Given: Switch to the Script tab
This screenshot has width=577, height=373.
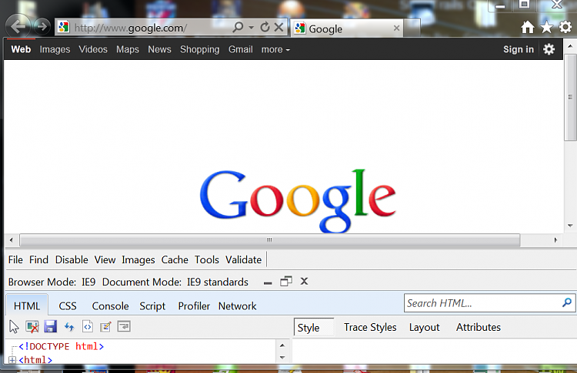Looking at the screenshot, I should tap(152, 306).
